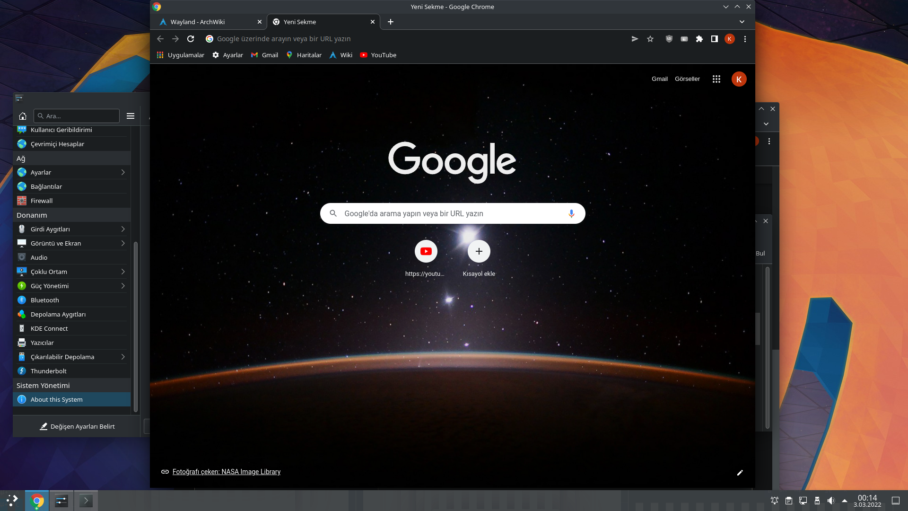Open Google apps grid icon
The width and height of the screenshot is (908, 511).
[x=716, y=79]
